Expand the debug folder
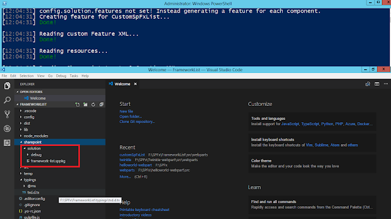 tap(60, 155)
